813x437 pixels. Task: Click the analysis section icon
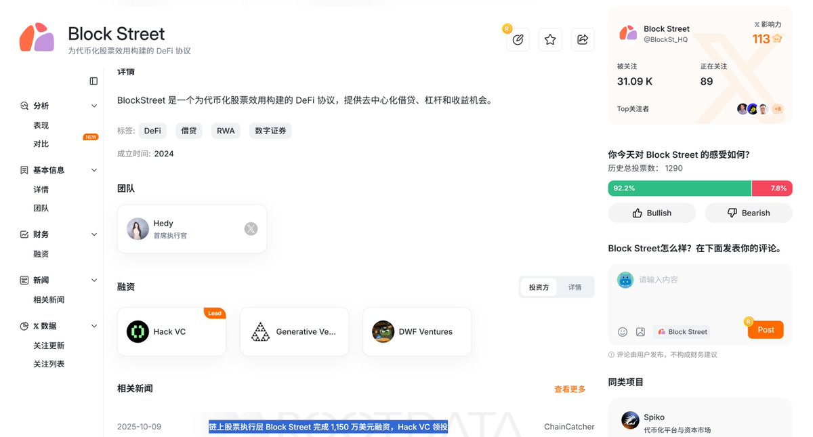24,106
